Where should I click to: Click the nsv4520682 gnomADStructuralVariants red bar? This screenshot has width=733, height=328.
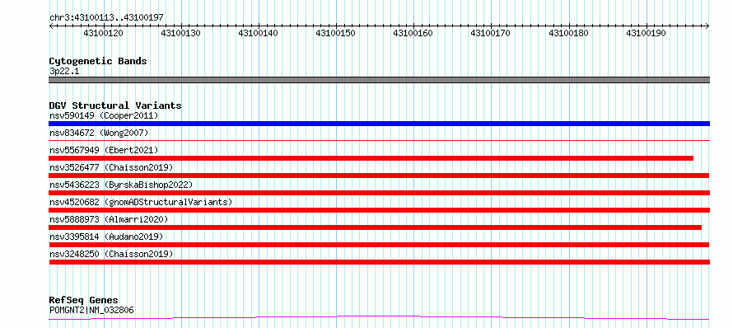click(379, 210)
